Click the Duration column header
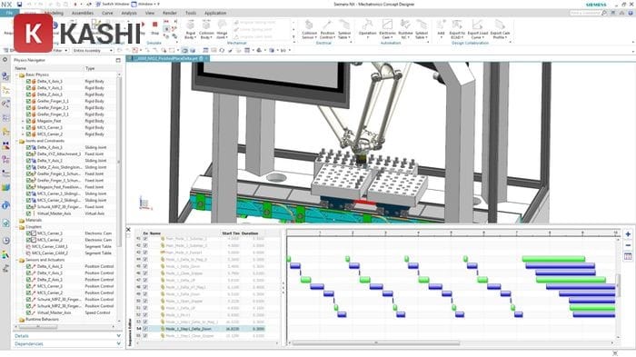This screenshot has height=357, width=636. pyautogui.click(x=250, y=233)
